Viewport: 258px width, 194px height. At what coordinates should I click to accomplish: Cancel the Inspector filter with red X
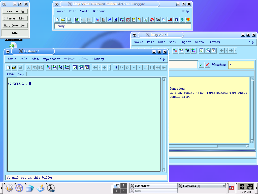207,65
